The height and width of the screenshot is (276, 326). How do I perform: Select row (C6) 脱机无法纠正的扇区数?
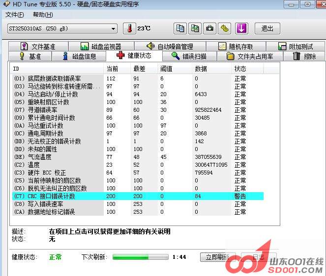click(138, 188)
